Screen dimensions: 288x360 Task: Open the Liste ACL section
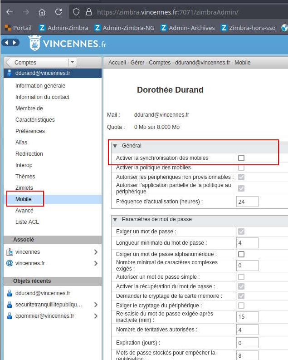pyautogui.click(x=27, y=222)
